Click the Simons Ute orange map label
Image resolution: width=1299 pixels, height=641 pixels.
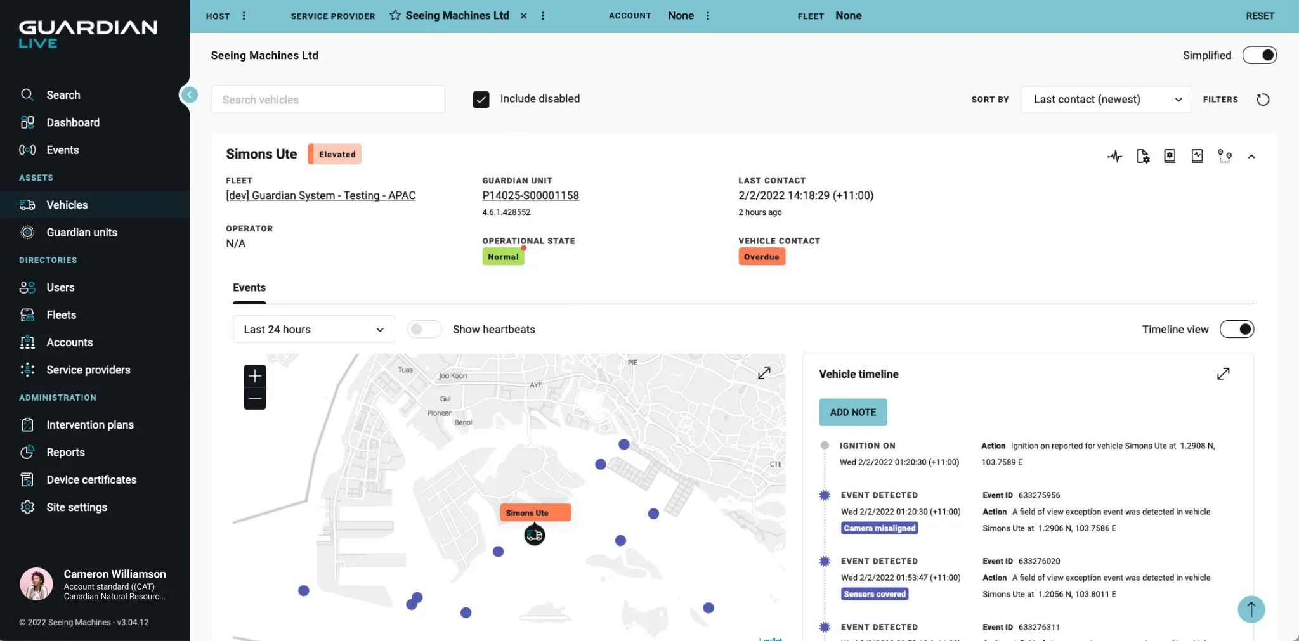coord(535,512)
